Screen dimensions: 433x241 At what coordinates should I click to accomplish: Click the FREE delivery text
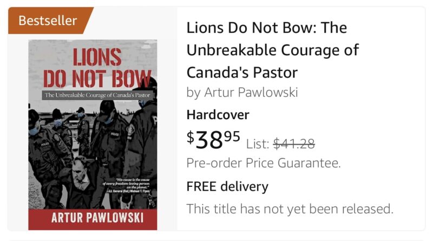tap(227, 186)
